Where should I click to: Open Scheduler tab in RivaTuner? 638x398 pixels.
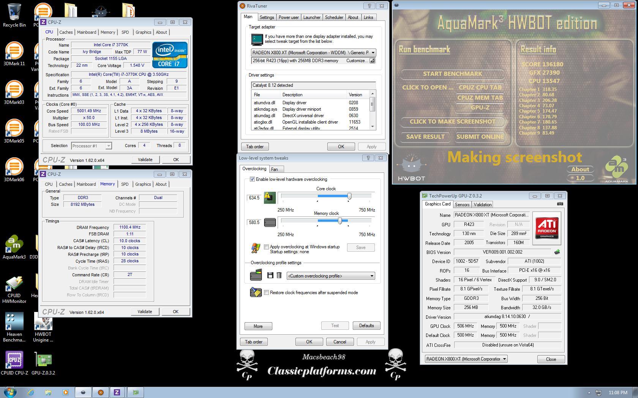(334, 17)
